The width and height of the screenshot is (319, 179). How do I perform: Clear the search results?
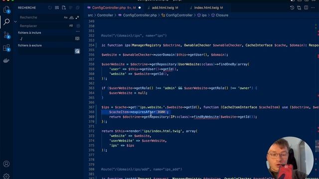click(57, 8)
